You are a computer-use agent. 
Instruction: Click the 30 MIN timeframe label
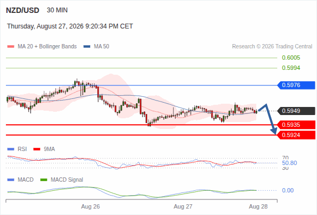point(57,10)
